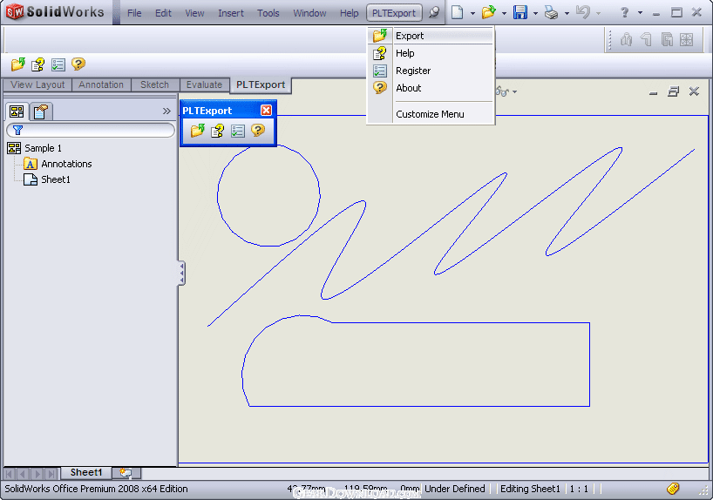
Task: Click the PLTExport menu in the menu bar
Action: tap(394, 13)
